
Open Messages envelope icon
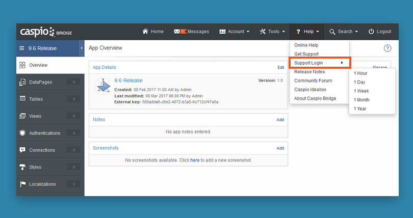177,32
